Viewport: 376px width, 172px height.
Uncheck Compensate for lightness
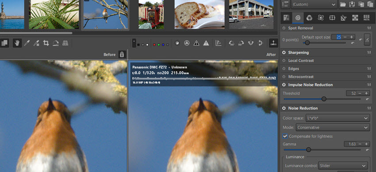click(x=285, y=136)
